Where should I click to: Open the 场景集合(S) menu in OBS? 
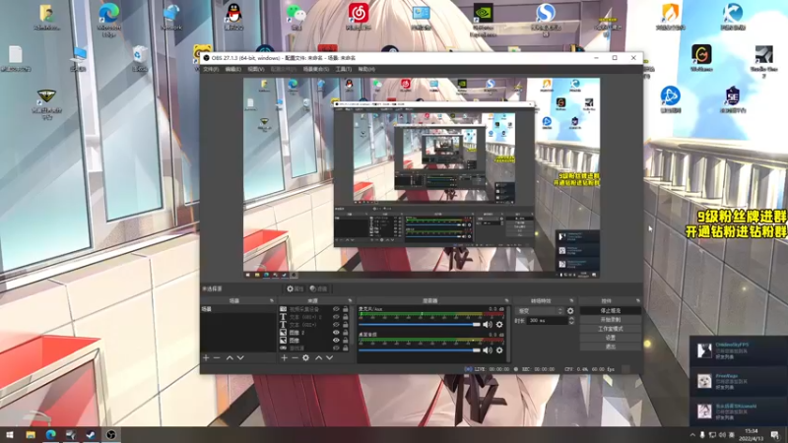315,69
